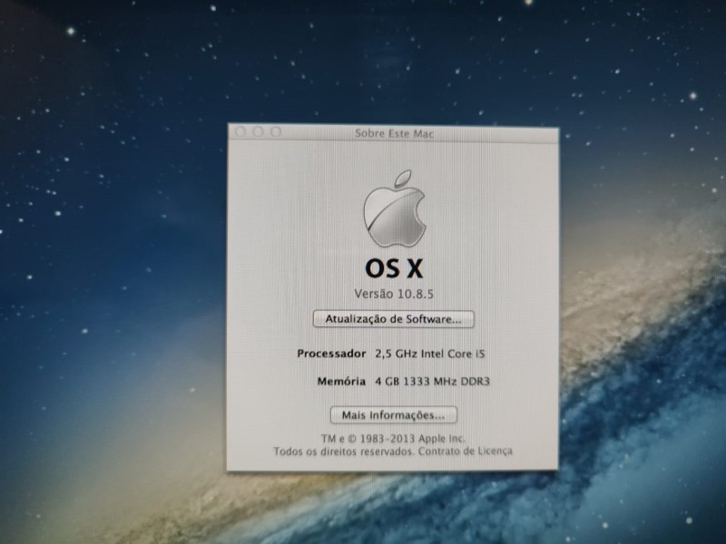Click the bright star in wallpaper's upper-left

71,32
